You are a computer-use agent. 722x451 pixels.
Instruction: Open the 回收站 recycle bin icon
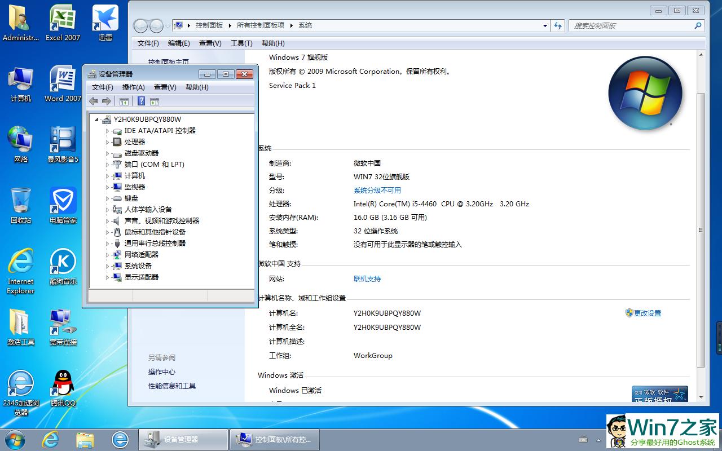(21, 204)
